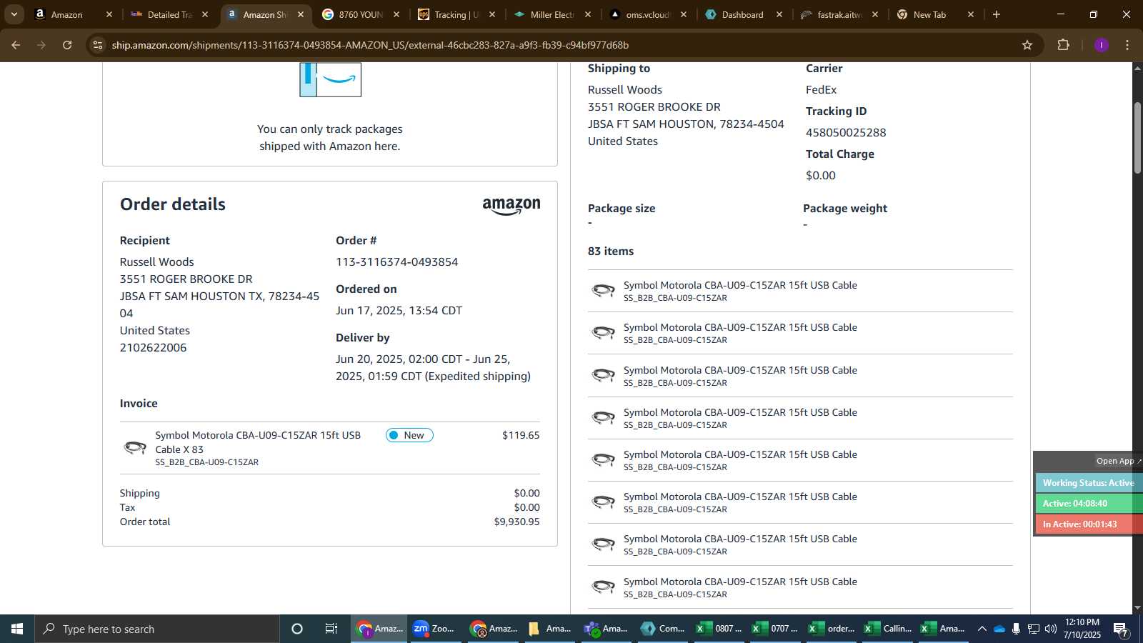
Task: Open a new browser tab
Action: pos(997,14)
